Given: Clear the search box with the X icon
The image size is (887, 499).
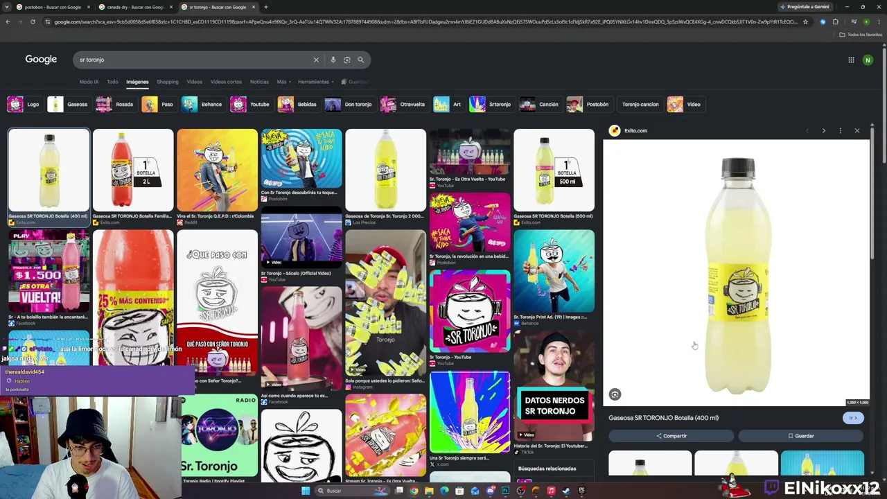Looking at the screenshot, I should 316,60.
